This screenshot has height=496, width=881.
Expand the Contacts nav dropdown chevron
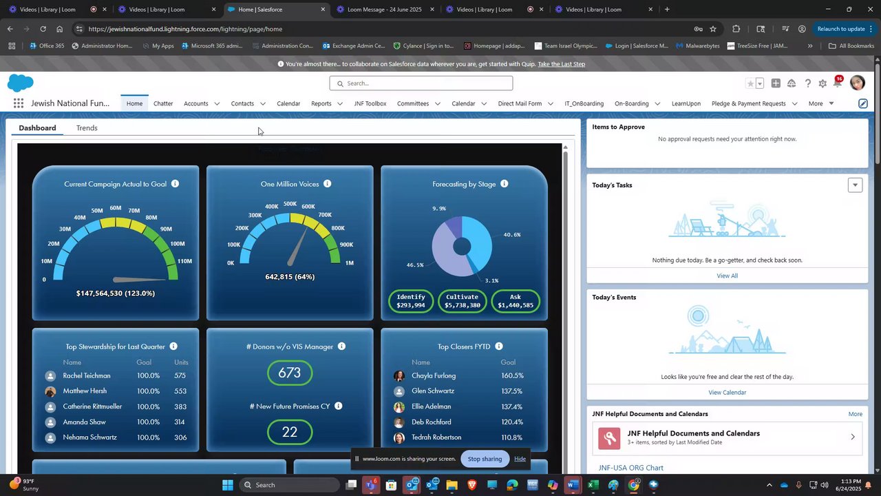pyautogui.click(x=263, y=104)
